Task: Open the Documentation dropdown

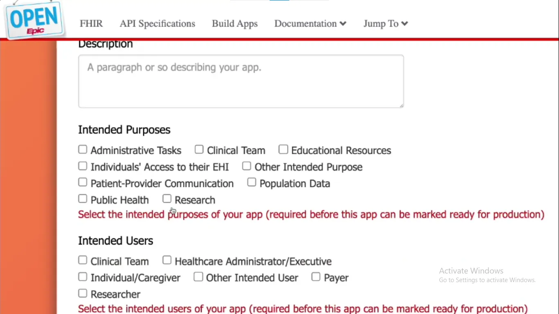Action: tap(310, 23)
